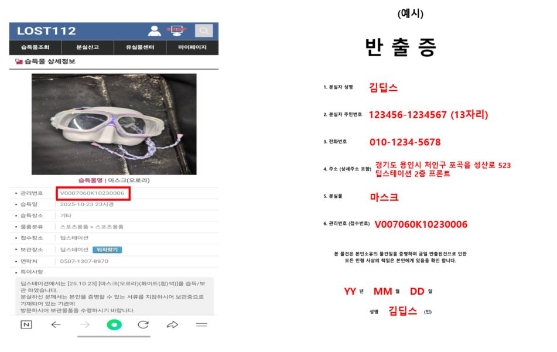Image resolution: width=557 pixels, height=352 pixels.
Task: Click the monitor icon in the header
Action: 176,30
